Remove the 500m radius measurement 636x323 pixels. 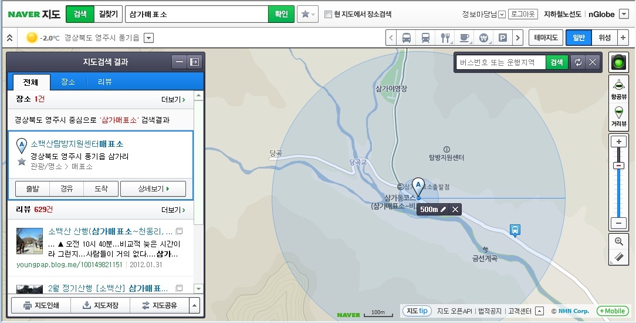455,210
